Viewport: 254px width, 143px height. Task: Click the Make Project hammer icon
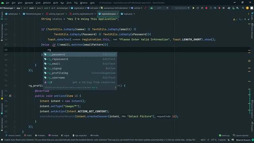tap(145, 8)
